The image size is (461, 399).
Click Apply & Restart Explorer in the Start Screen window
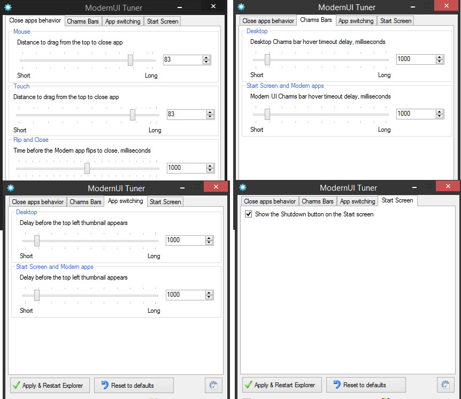(282, 385)
